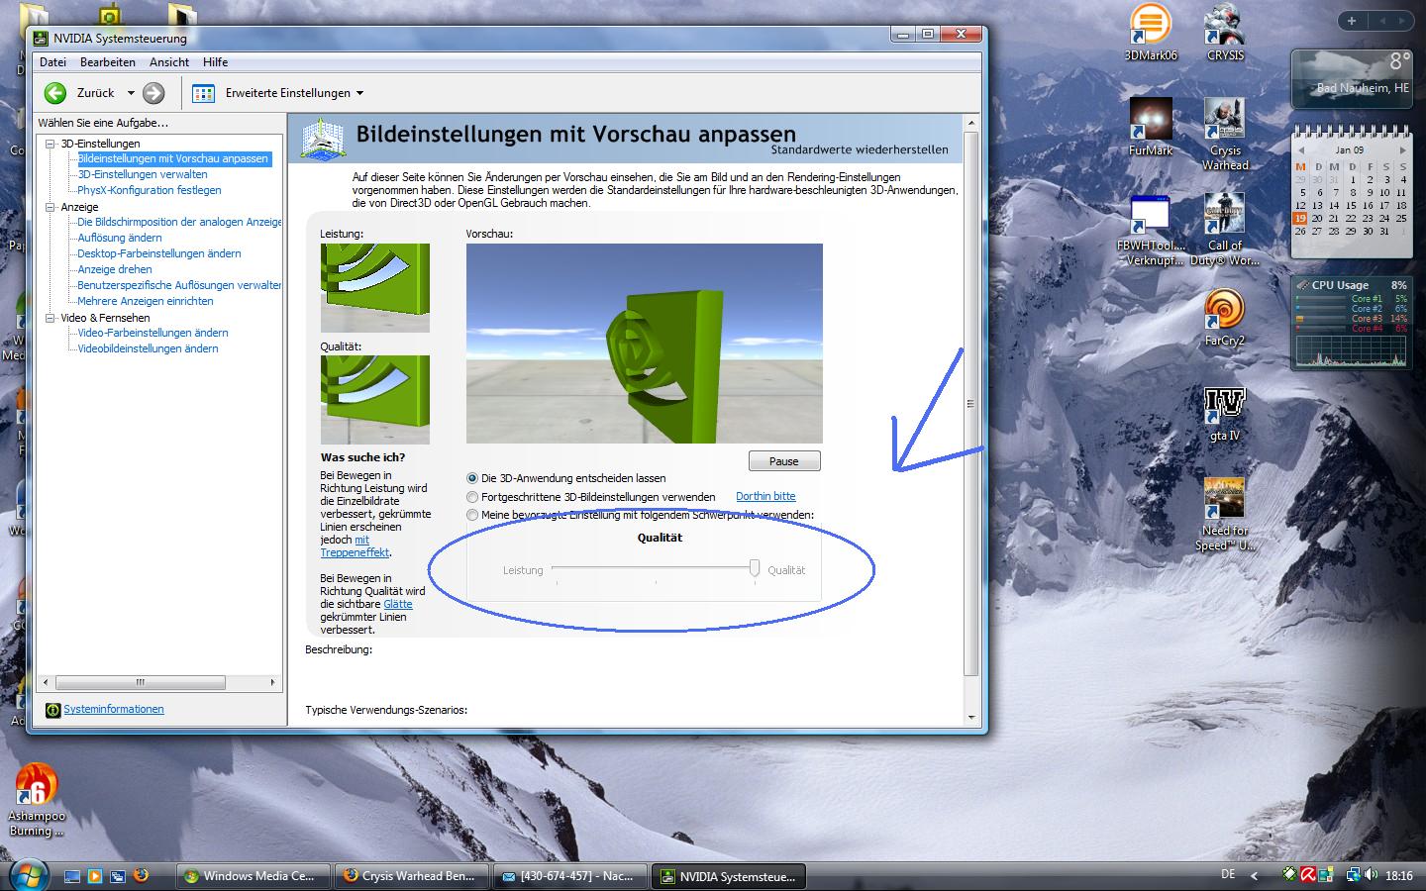Select 'Auflösung ändern' in the tree
The image size is (1426, 891).
click(120, 238)
